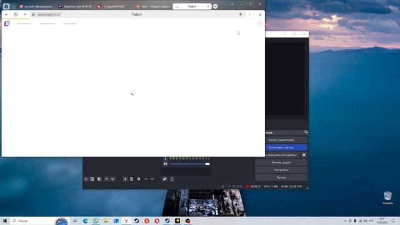The image size is (400, 225).
Task: Mute the OBS audio track speaker
Action: click(166, 164)
